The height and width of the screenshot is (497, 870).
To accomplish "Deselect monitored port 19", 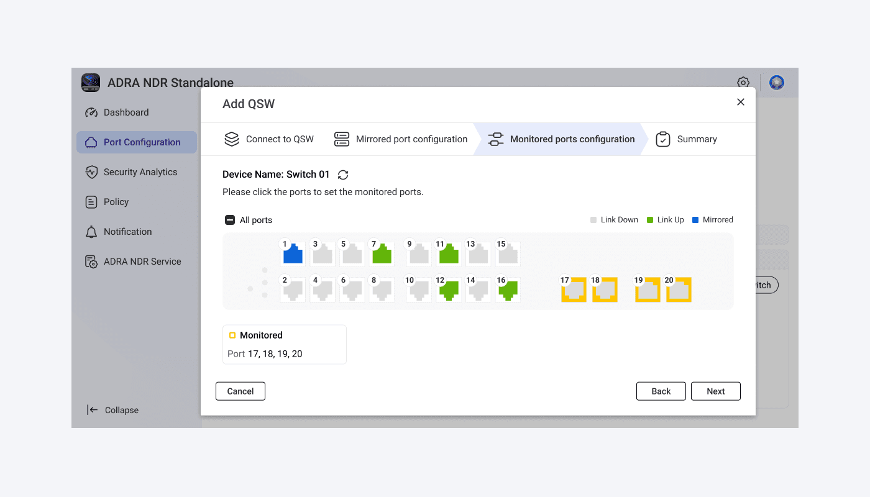I will [648, 290].
